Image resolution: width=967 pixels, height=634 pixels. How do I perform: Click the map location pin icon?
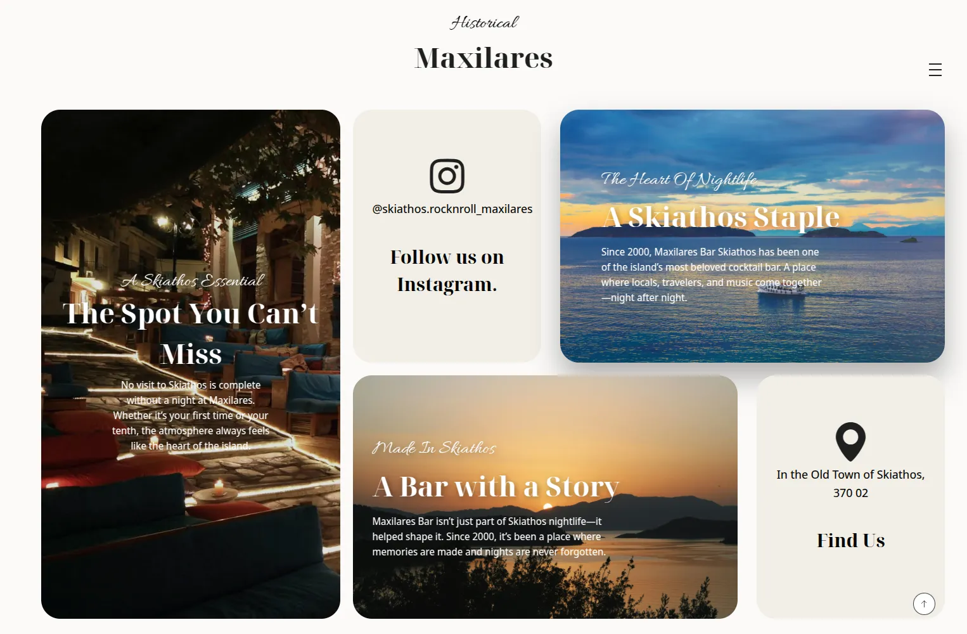[850, 442]
